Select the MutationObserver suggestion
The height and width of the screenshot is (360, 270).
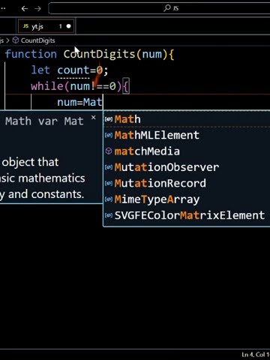(x=187, y=167)
